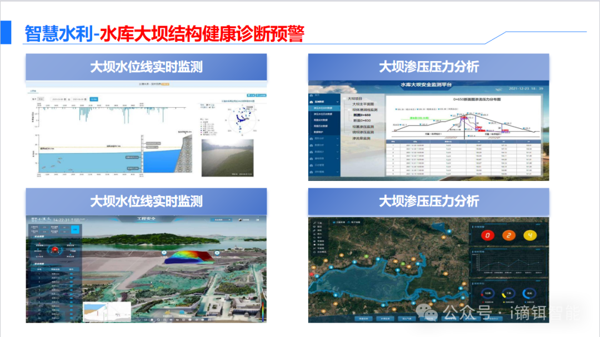Open the 渗流量监测 tree entry
This screenshot has height=337, width=600.
point(361,138)
